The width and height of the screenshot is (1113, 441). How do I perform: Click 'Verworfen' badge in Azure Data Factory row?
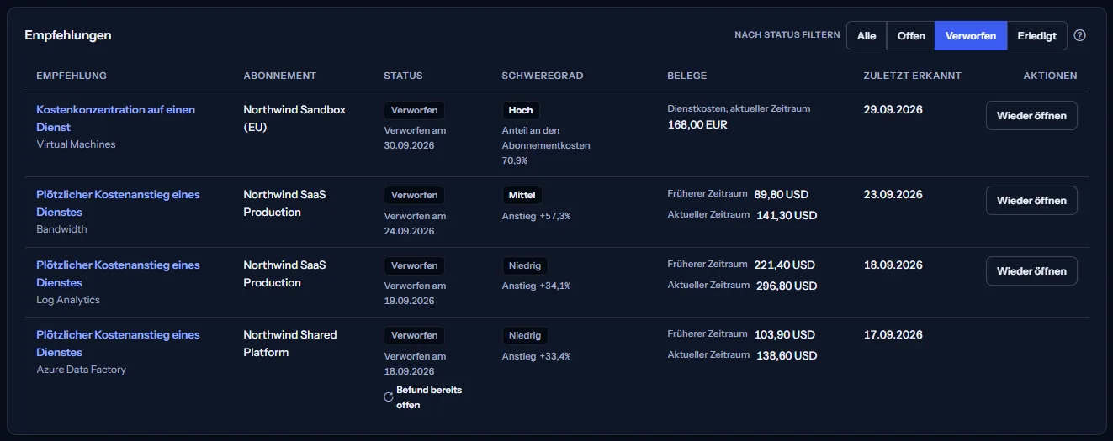click(414, 335)
